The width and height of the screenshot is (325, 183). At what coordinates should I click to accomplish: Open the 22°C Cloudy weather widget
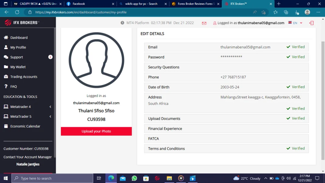coord(247,178)
